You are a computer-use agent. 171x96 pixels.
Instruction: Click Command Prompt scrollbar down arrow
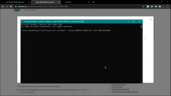(x=141, y=82)
